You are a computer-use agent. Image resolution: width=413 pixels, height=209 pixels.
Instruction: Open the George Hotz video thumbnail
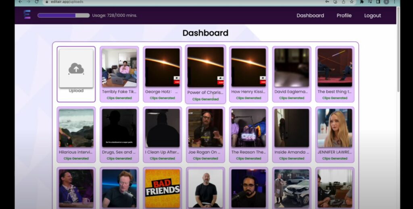(x=162, y=68)
